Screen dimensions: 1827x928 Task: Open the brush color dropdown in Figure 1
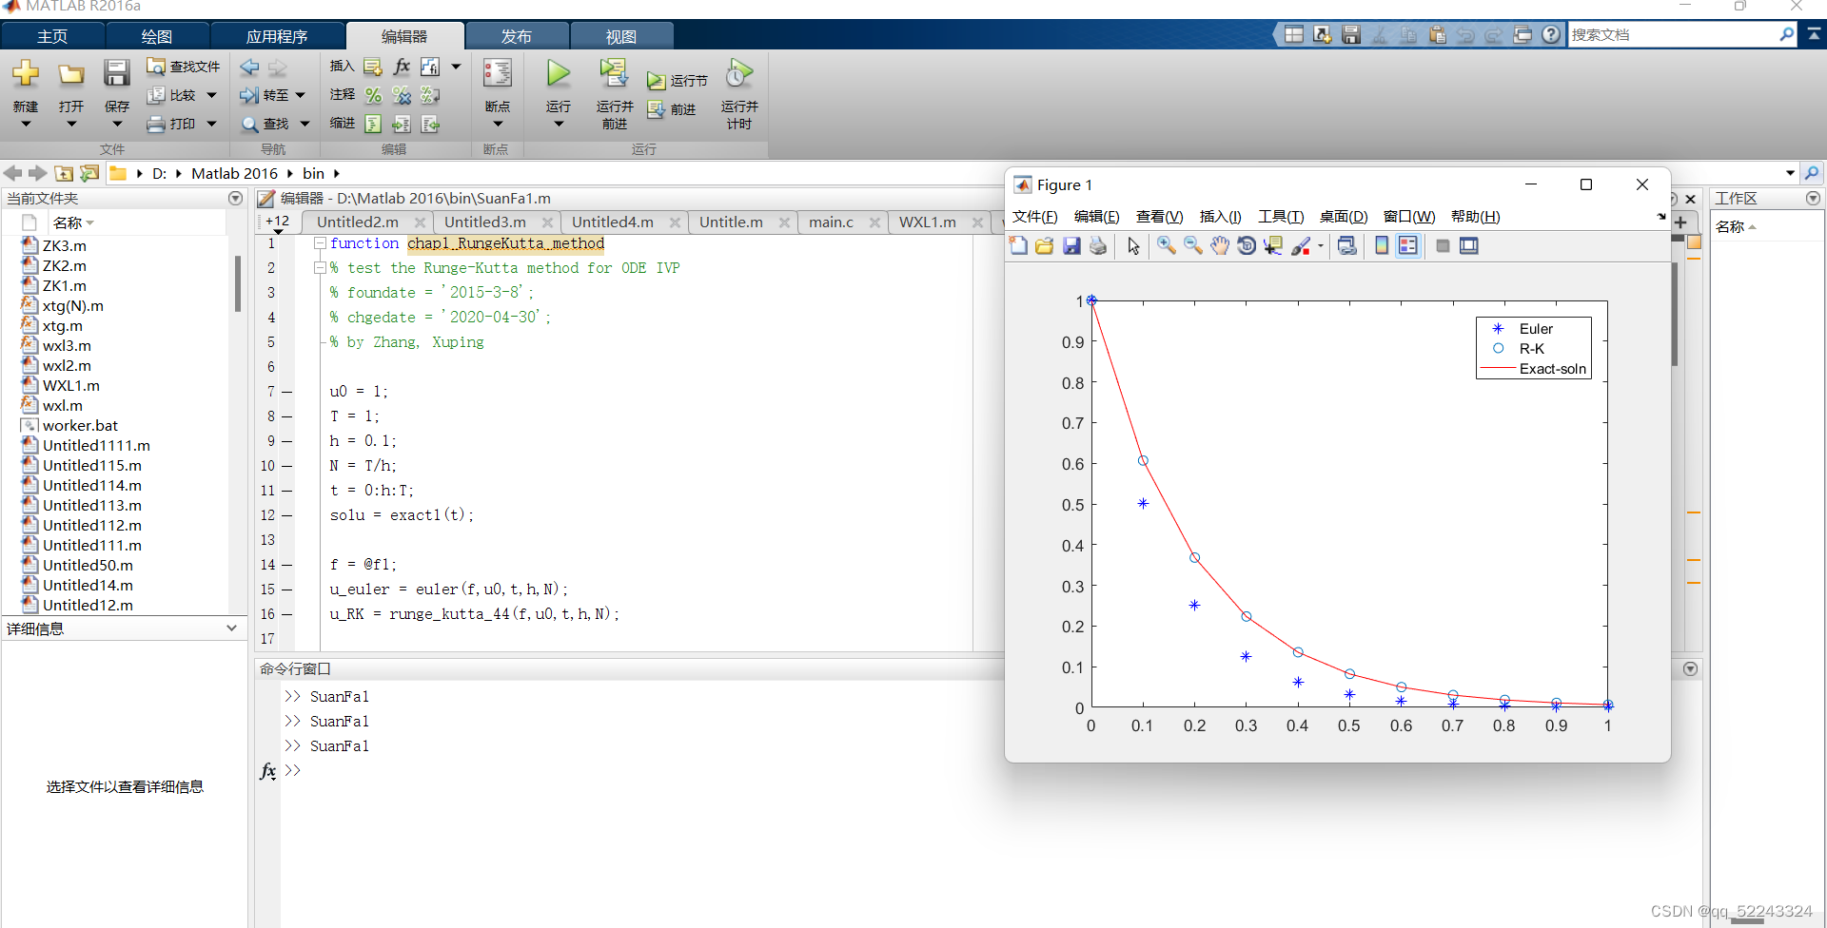[1320, 246]
